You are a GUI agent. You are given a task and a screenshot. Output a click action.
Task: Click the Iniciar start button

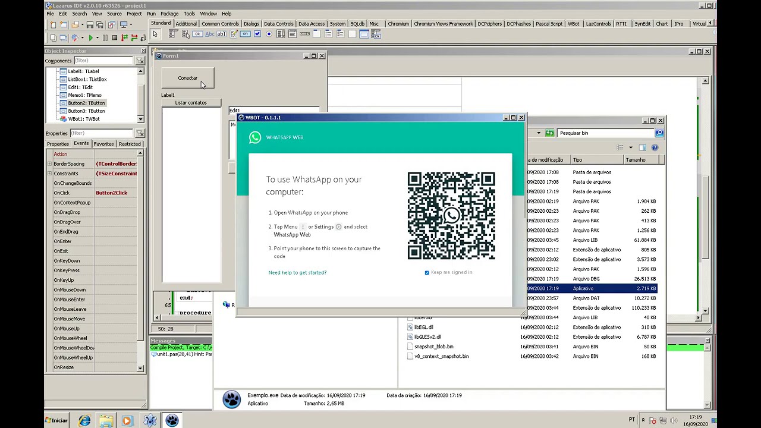[x=57, y=420]
